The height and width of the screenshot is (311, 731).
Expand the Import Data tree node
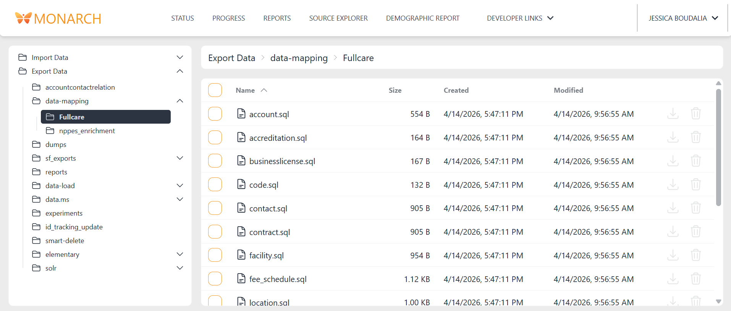pos(180,57)
